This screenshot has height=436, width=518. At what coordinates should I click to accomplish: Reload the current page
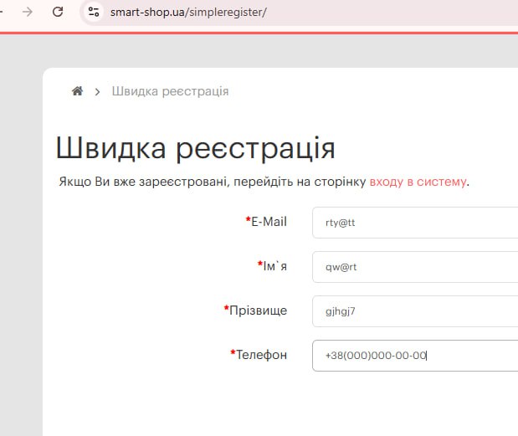[x=58, y=12]
